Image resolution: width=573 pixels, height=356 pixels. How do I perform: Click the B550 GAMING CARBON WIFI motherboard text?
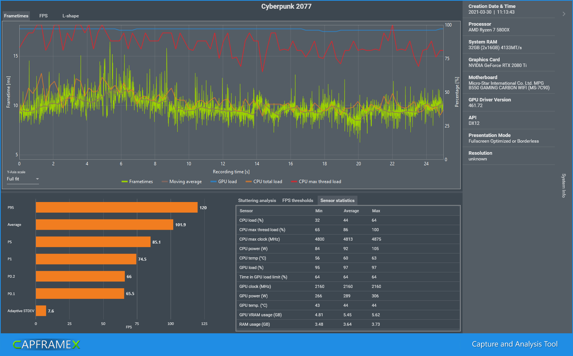click(x=509, y=88)
